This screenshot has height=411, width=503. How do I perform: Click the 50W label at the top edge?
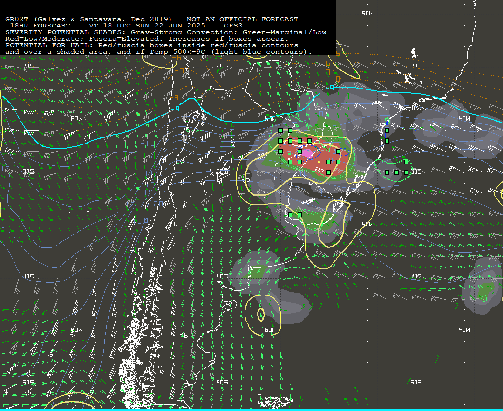coord(367,13)
